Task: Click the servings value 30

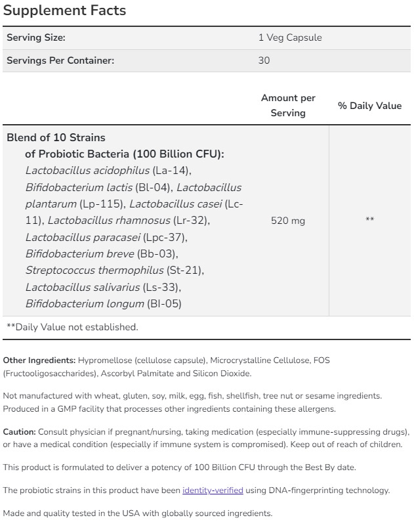Action: point(264,60)
